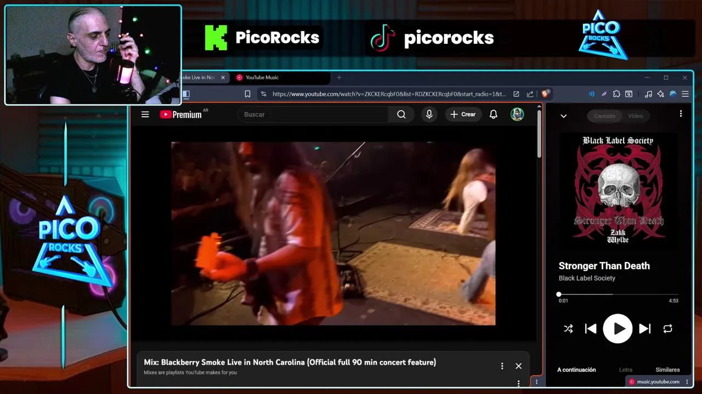Switch to the YouTube Music tab
Viewport: 702px width, 394px height.
point(280,78)
